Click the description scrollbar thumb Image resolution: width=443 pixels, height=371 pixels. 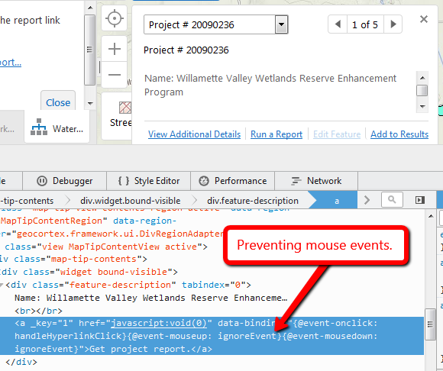(x=422, y=91)
